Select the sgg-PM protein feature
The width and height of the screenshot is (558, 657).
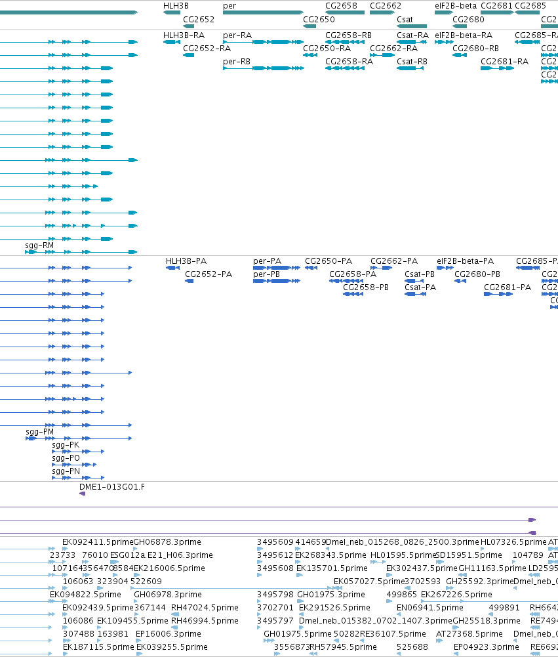pos(79,438)
